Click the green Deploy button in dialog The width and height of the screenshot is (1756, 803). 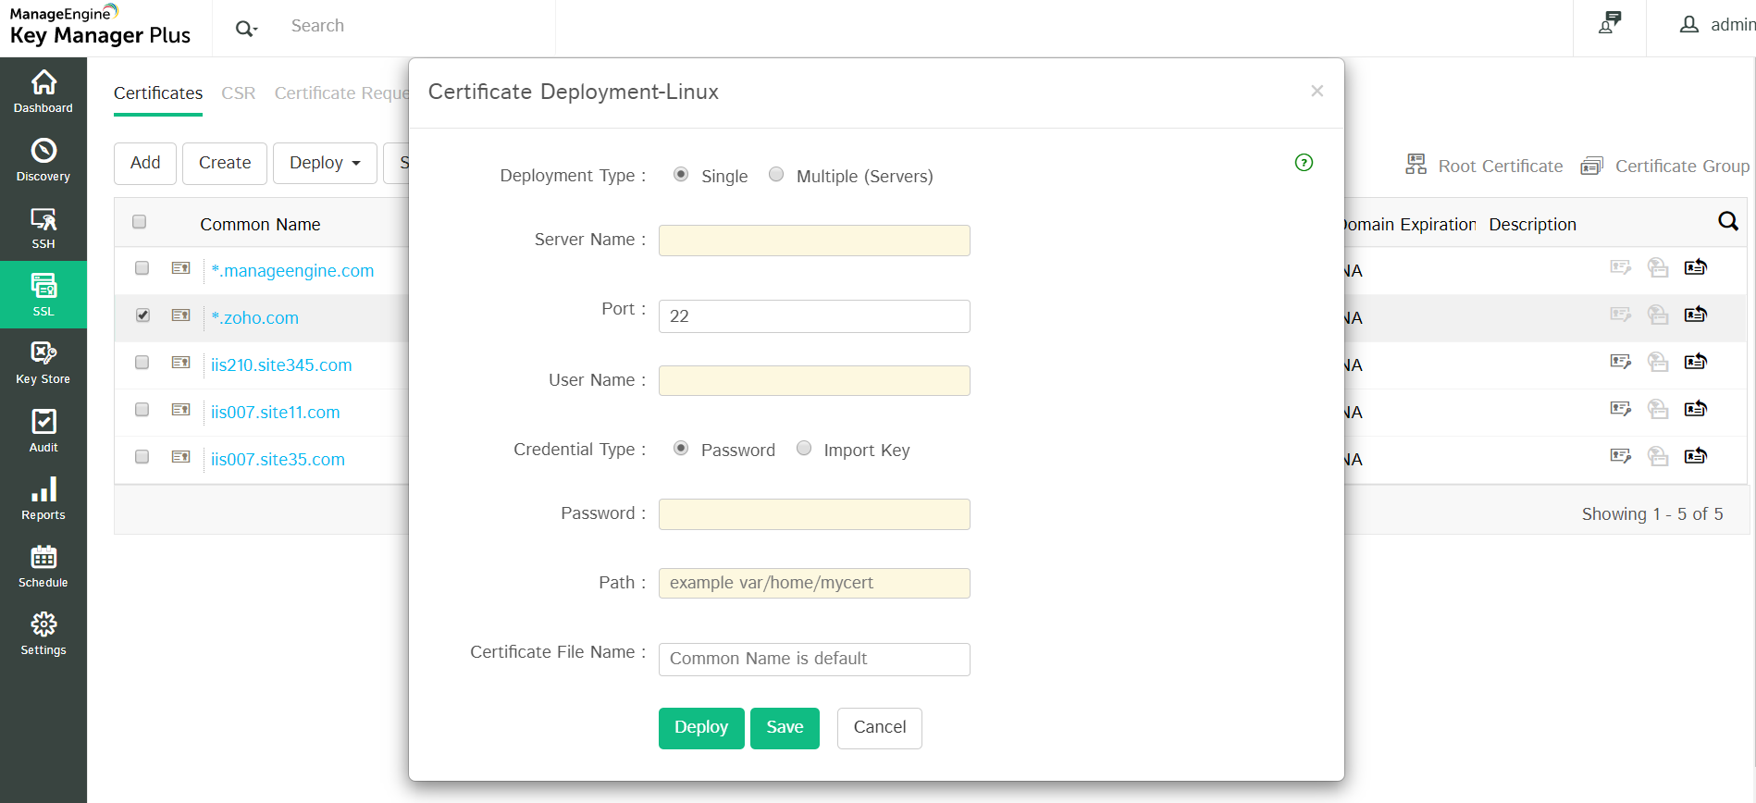701,728
